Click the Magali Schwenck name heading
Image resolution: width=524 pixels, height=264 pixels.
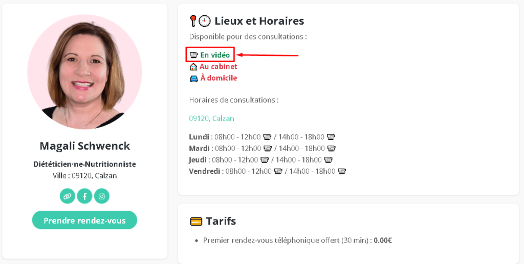tap(85, 146)
